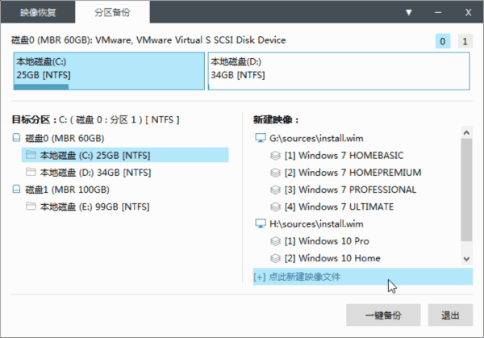Click the monitor icon for G:\sources\install.wim
Viewport: 484px width, 338px height.
point(260,138)
